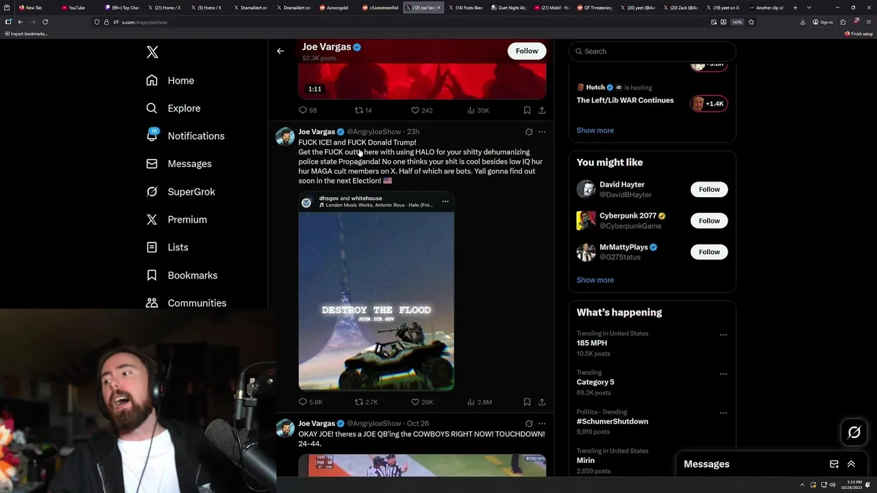Open a new browser tab
The image size is (877, 493).
point(795,8)
